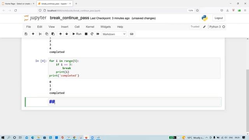This screenshot has height=140, width=249.
Task: Click the 133% zoom level indicator
Action: click(191, 10)
